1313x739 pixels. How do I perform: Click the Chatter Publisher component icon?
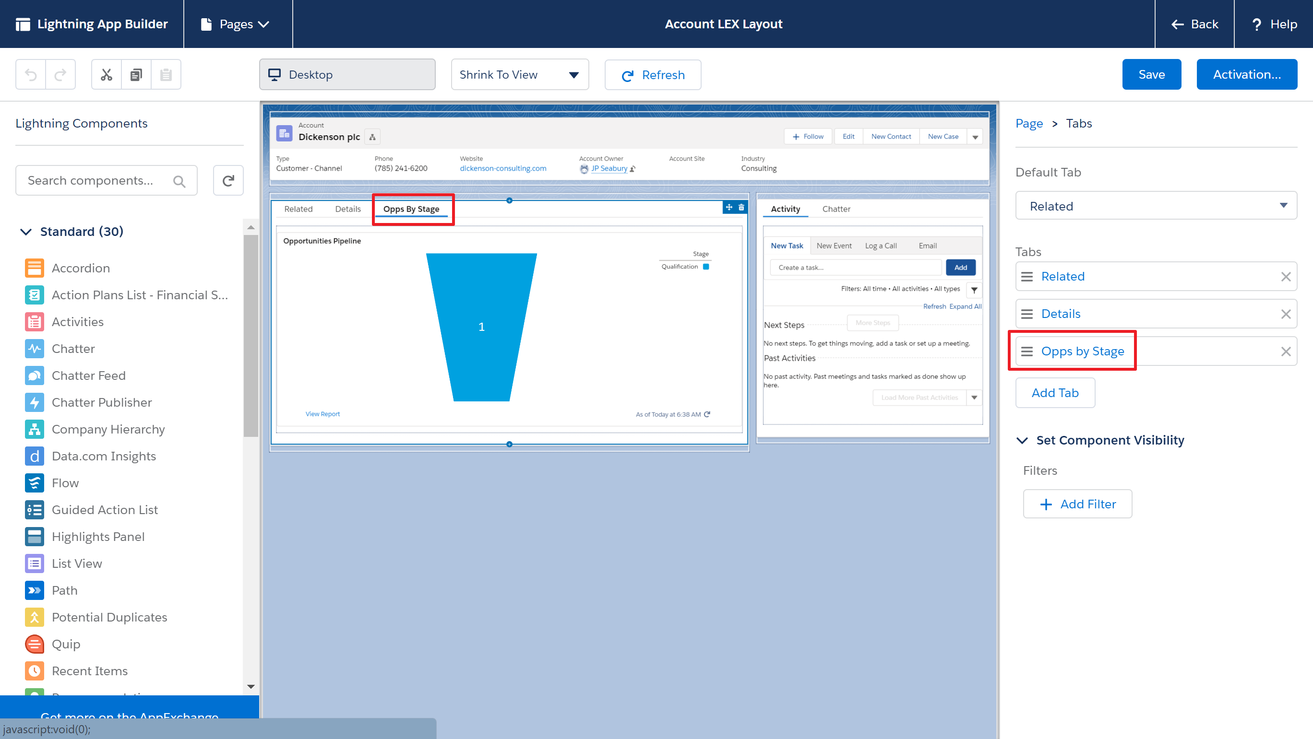[34, 402]
